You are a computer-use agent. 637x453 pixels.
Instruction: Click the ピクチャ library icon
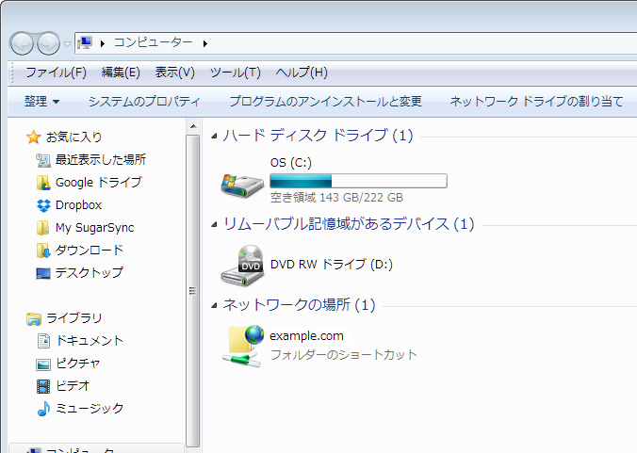(43, 364)
